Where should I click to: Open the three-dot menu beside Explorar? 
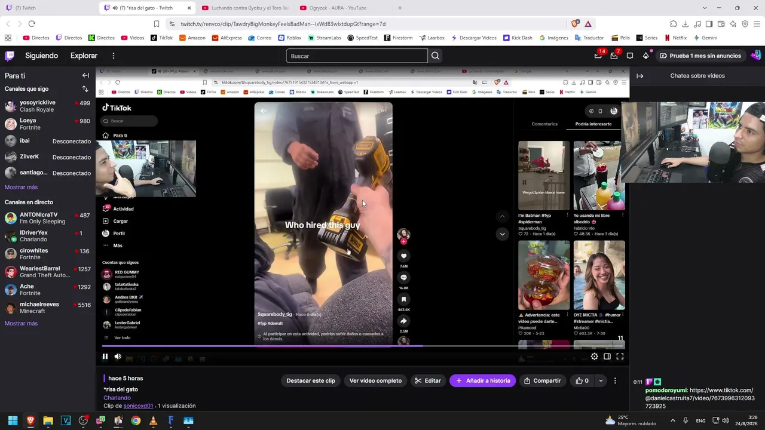[x=113, y=56]
